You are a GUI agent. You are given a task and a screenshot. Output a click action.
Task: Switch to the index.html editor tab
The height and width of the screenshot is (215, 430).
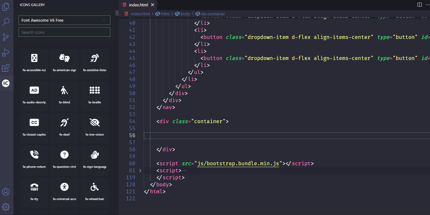coord(138,5)
